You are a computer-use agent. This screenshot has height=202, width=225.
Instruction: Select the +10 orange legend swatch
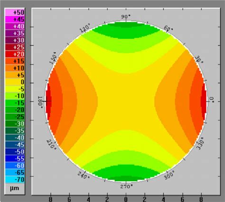point(15,68)
